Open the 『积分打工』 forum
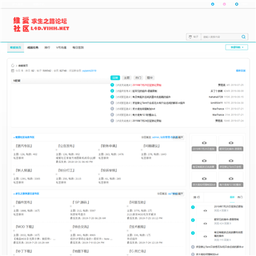 point(66,170)
